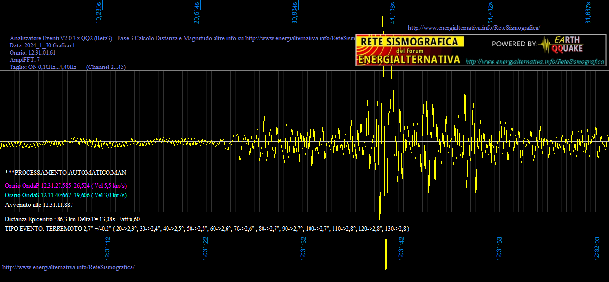Click the Orario: 12:31:01:61 line

pos(33,53)
